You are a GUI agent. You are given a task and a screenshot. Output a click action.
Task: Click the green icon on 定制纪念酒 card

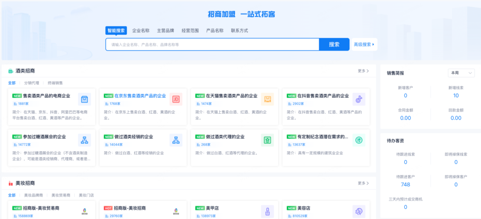pos(358,140)
